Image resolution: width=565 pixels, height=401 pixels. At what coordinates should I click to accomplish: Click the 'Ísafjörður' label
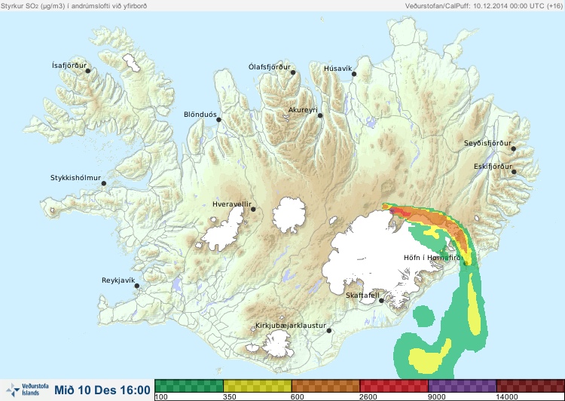point(69,66)
